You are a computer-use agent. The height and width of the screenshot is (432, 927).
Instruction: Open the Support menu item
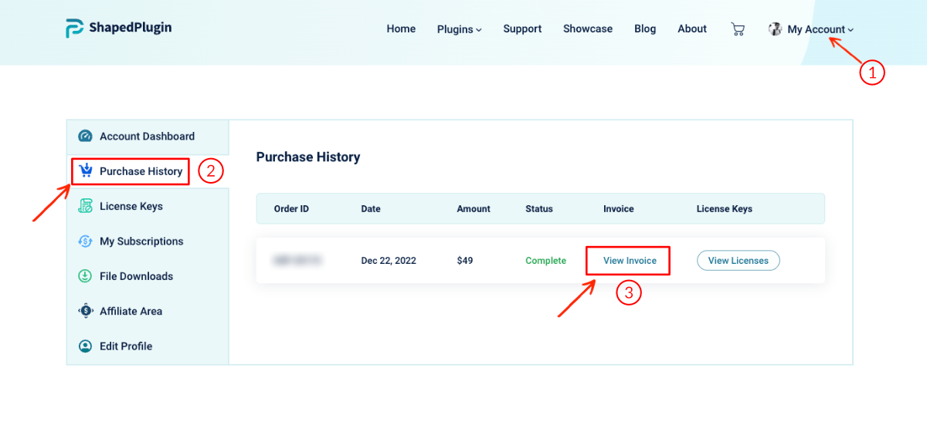522,29
